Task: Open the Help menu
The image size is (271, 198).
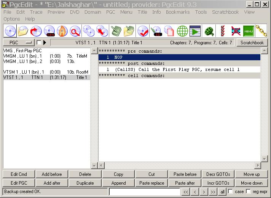Action: (x=30, y=19)
